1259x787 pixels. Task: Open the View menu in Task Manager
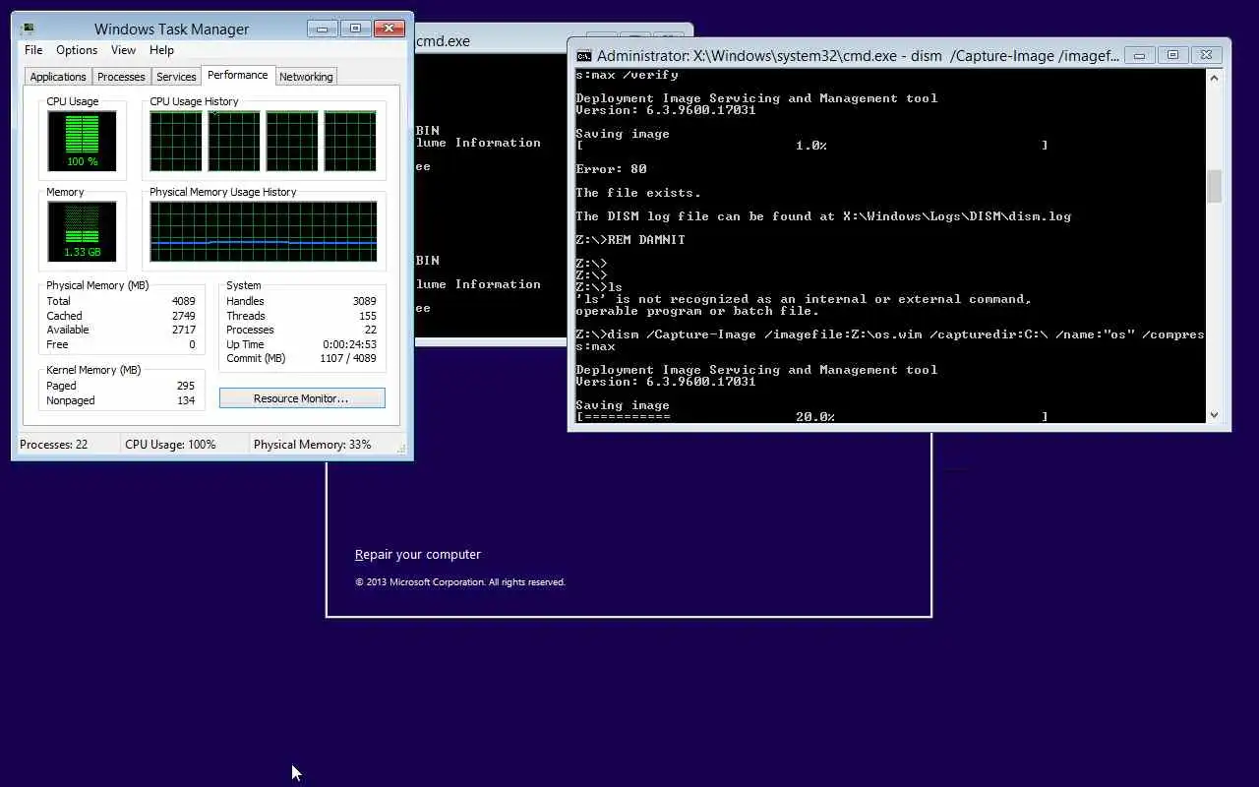(123, 50)
